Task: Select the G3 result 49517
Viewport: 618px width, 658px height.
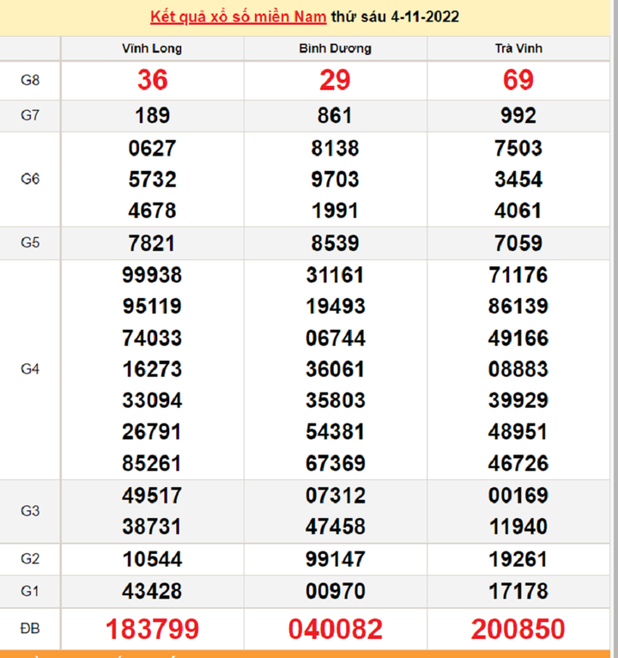Action: pos(152,496)
